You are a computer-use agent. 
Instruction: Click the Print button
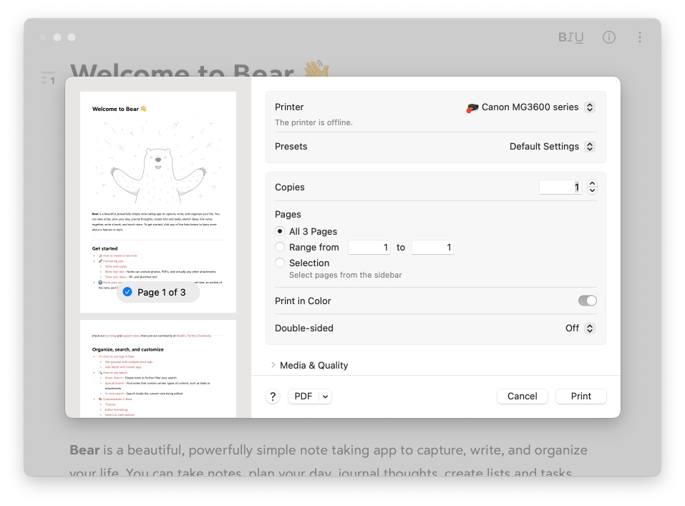click(x=580, y=396)
